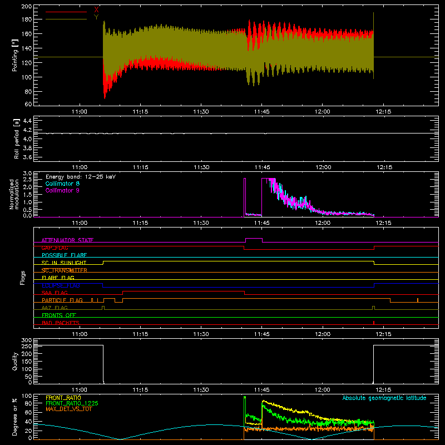Screen dimensions: 445x445
Task: Click the A4Z_FLAG label
Action: [x=55, y=308]
